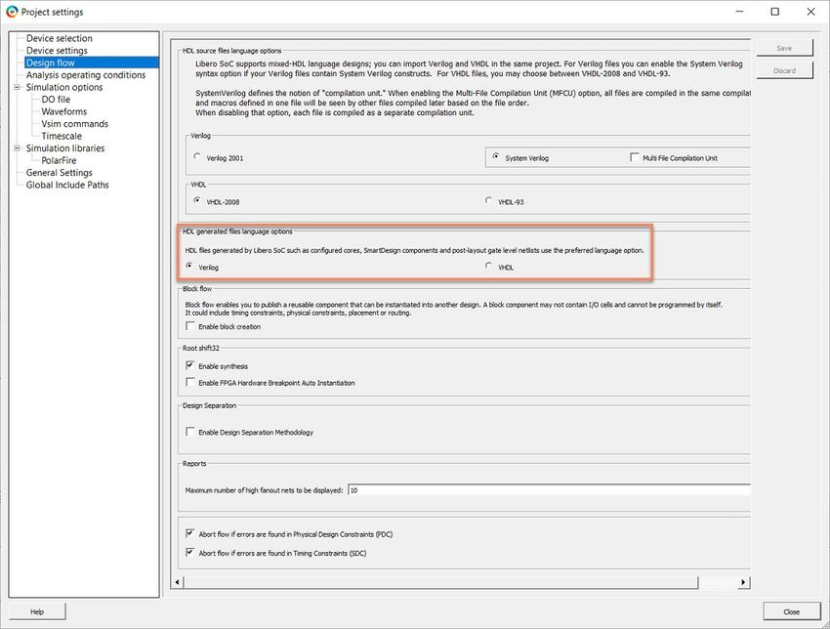Select VHDL-2008 radio button
Screen dimensions: 830x629
click(197, 200)
